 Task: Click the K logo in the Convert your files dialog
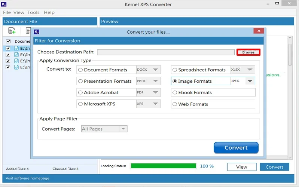pos(36,32)
